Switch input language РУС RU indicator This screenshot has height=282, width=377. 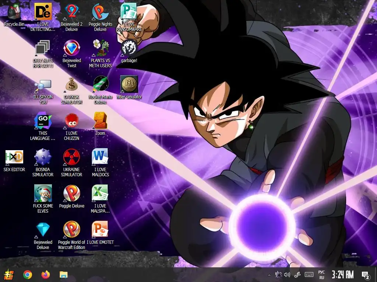pyautogui.click(x=321, y=275)
